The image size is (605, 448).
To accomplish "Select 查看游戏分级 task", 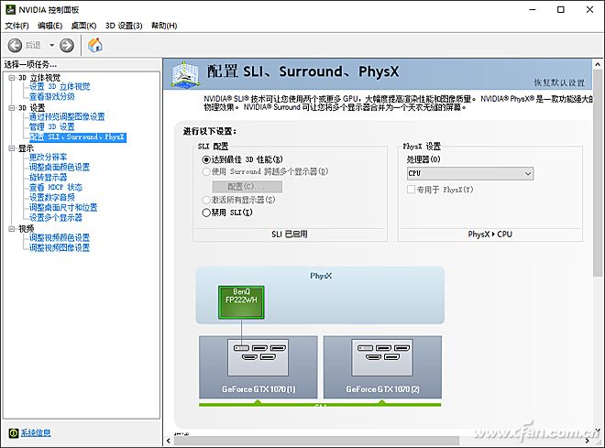I will pos(52,96).
